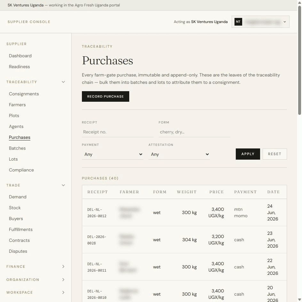Viewport: 302px width, 302px height.
Task: Click the 3,200 UGX/kg price cell
Action: [x=216, y=240]
